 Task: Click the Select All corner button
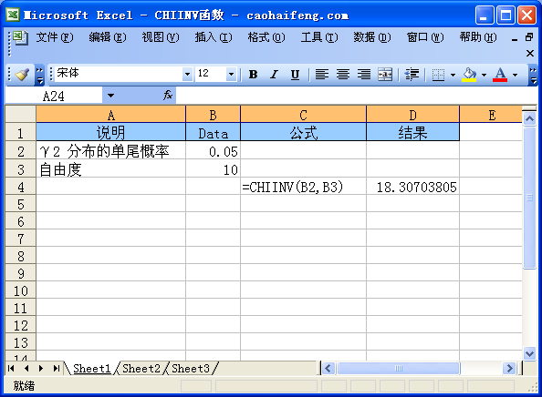pyautogui.click(x=21, y=114)
